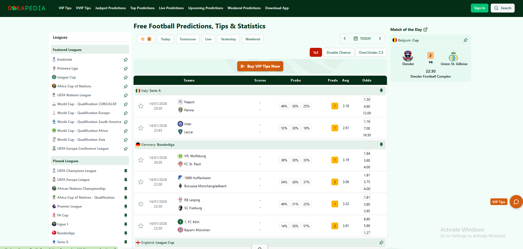Star the Inter vs Lecce match
Viewport: 523px width, 249px height.
[141, 128]
